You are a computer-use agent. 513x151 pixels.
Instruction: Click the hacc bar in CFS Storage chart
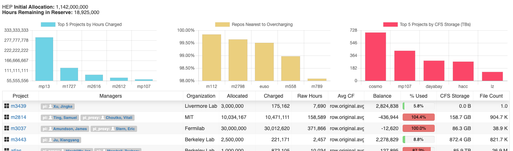click(463, 71)
